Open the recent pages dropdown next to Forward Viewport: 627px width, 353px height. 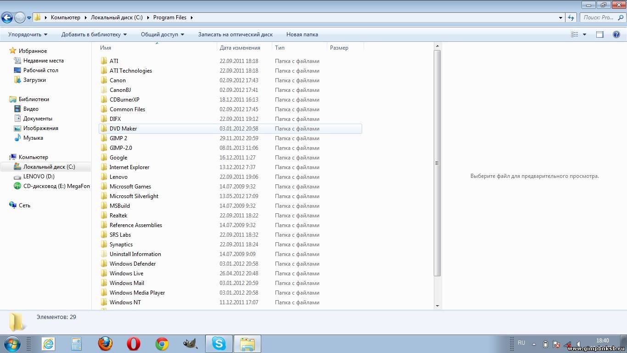29,17
